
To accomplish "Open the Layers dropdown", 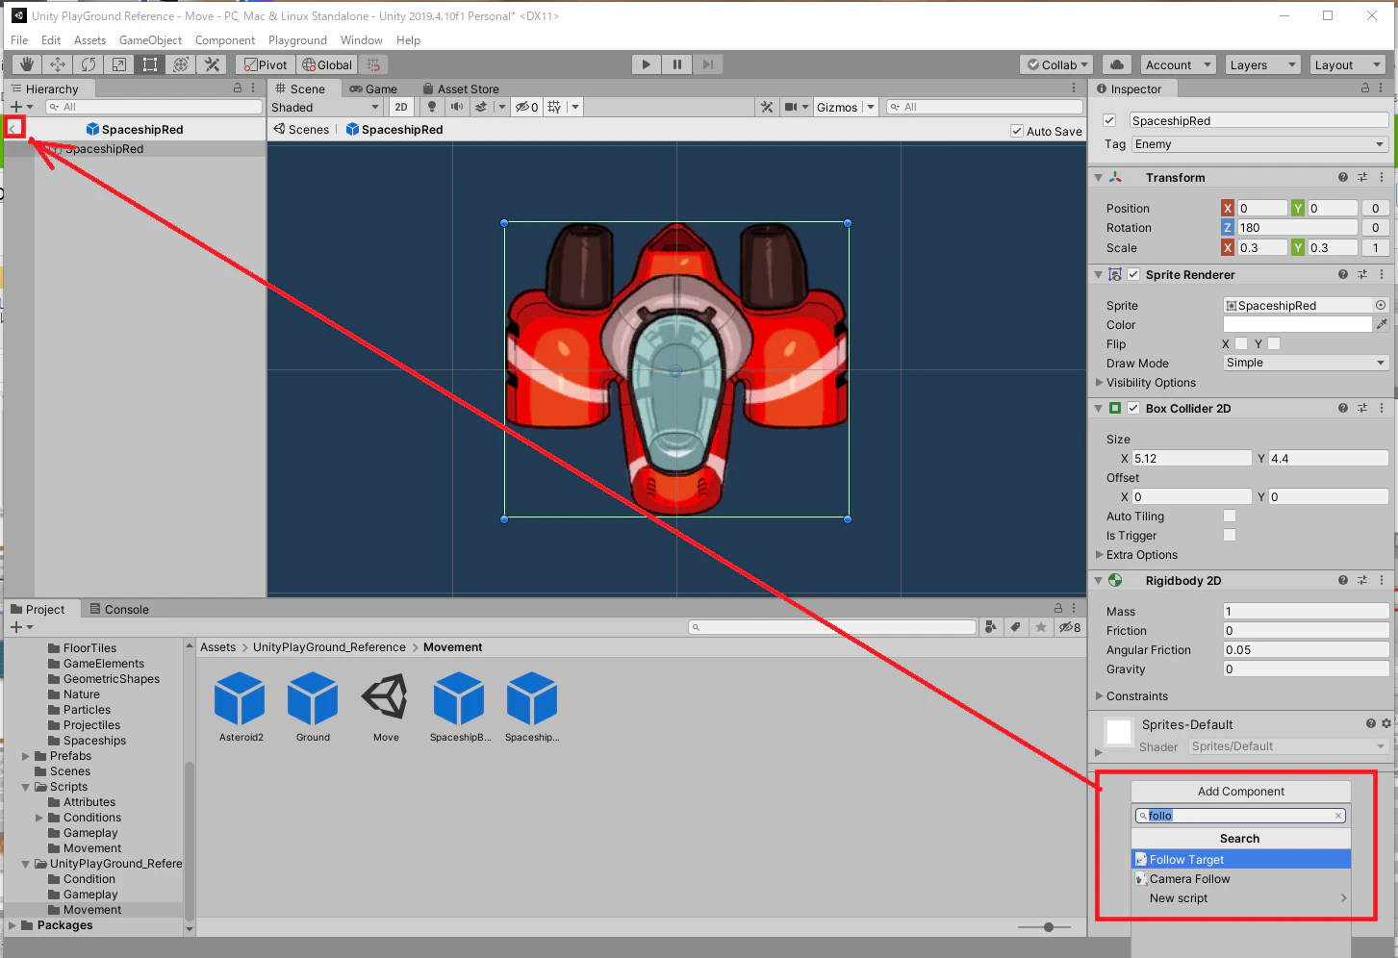I will (1263, 64).
